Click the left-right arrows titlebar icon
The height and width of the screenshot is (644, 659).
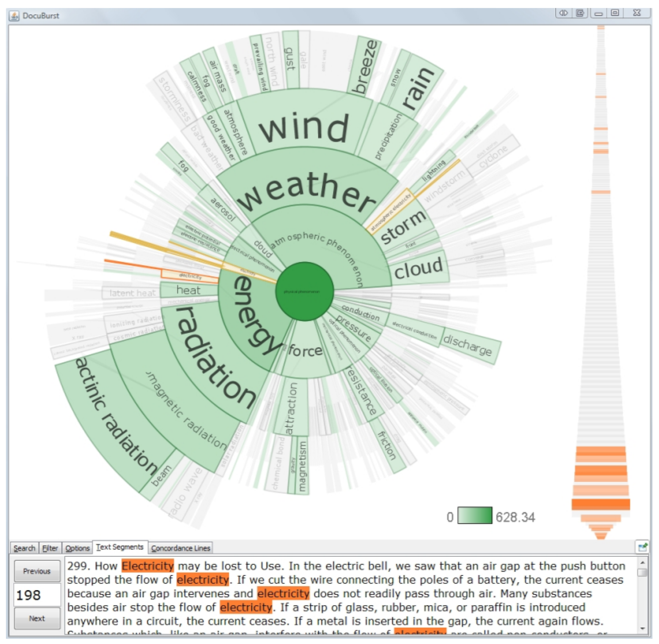pyautogui.click(x=563, y=13)
